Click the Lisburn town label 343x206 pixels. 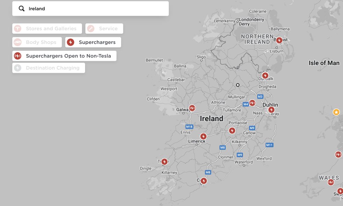[x=276, y=51]
